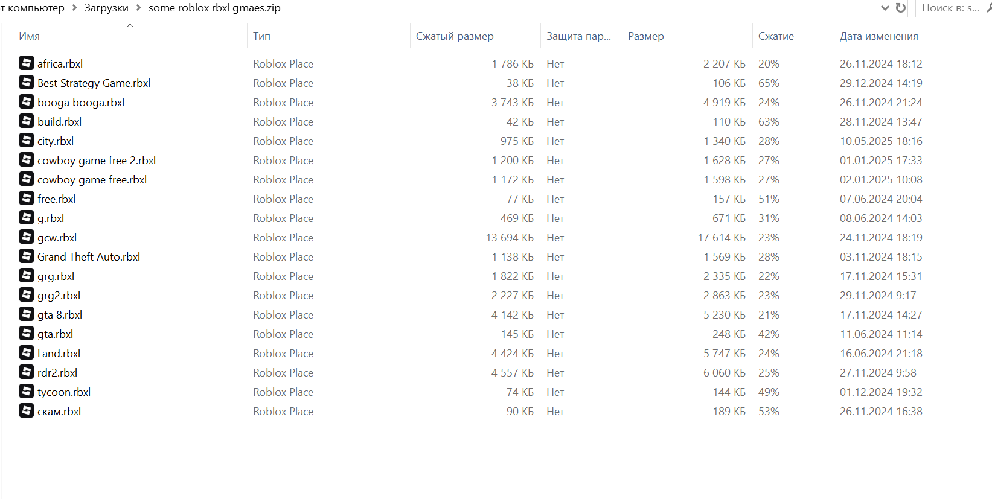
Task: Sort by the Защита пар... column header
Action: coord(578,36)
